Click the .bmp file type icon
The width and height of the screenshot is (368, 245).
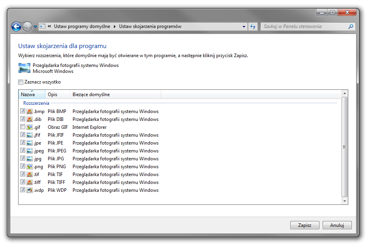(x=29, y=111)
